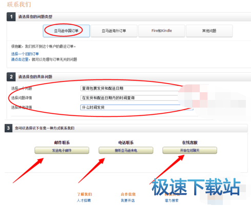Open the 什么时间发货 dropdown

pyautogui.click(x=137, y=107)
